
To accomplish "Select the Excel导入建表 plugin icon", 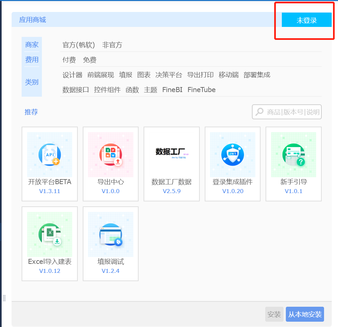I will (x=50, y=234).
